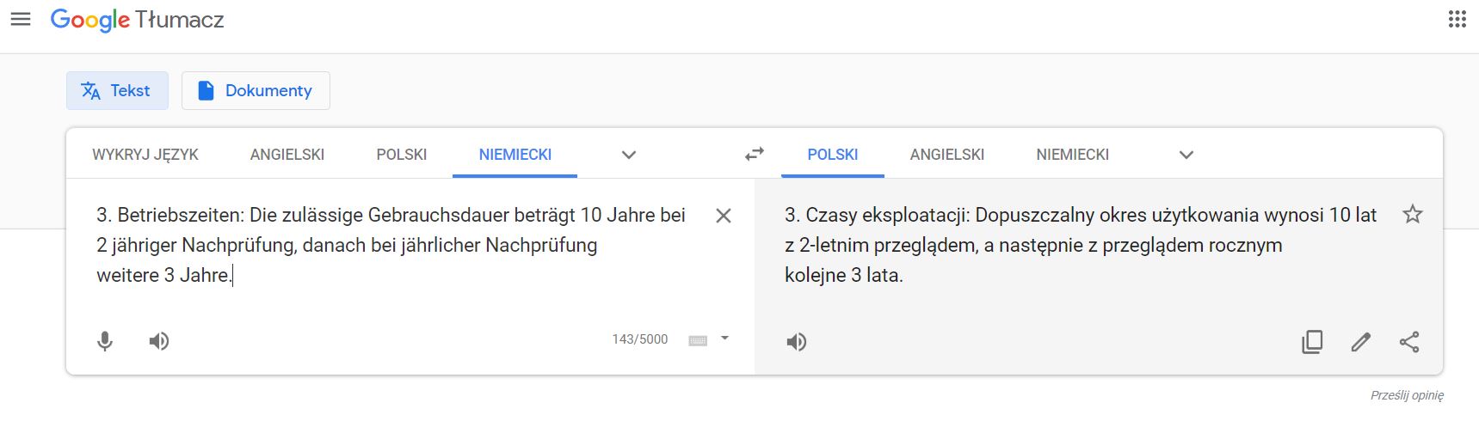Image resolution: width=1479 pixels, height=421 pixels.
Task: Open the hamburger main menu
Action: (x=21, y=19)
